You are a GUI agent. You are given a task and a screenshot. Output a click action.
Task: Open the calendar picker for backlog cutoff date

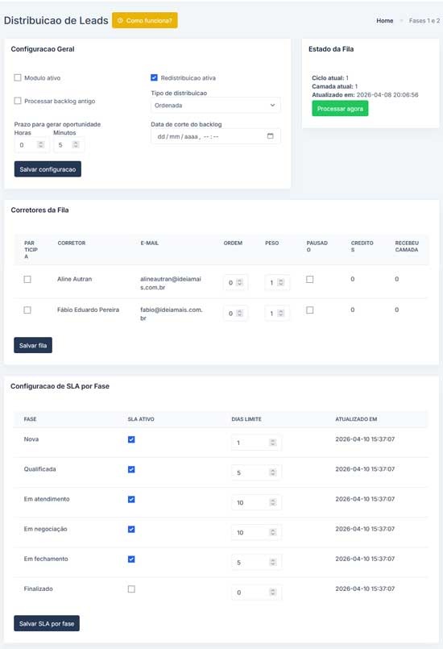pos(270,136)
